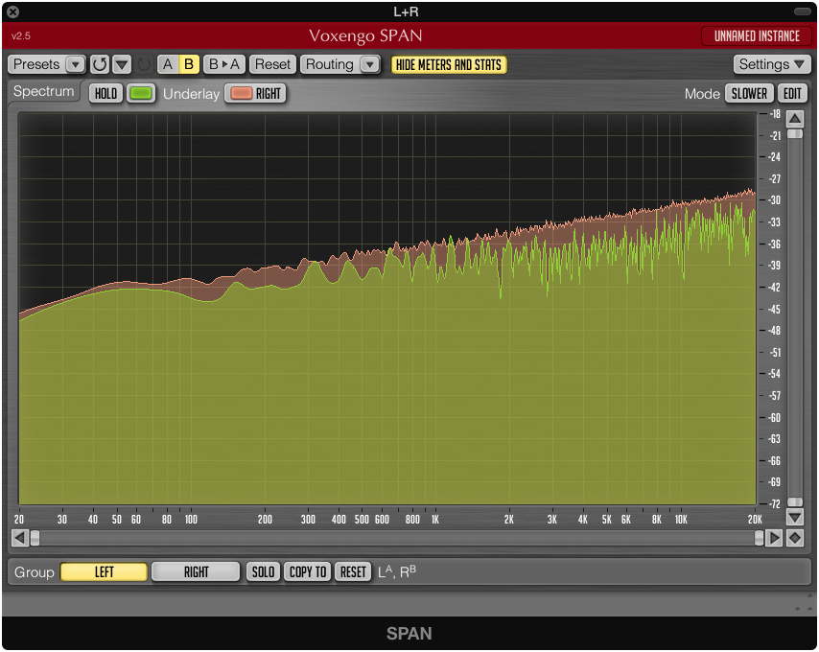The width and height of the screenshot is (819, 652).
Task: Click the 'Voxengo SPAN' title text
Action: 365,36
